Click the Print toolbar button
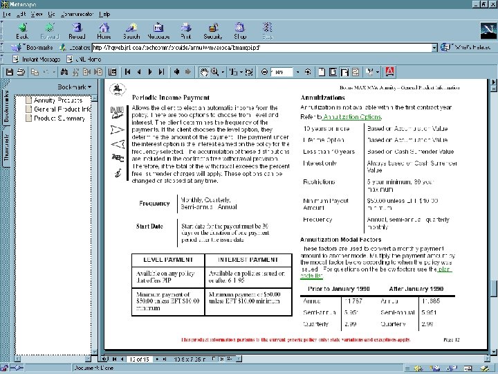 click(x=186, y=31)
